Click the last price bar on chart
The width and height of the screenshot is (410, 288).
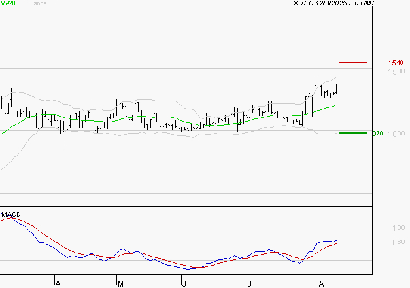(x=337, y=88)
